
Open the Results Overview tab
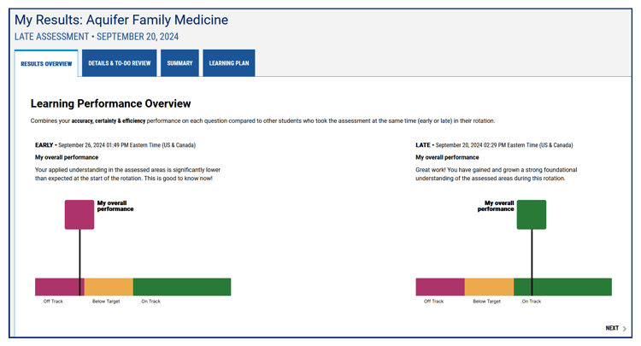pos(46,63)
